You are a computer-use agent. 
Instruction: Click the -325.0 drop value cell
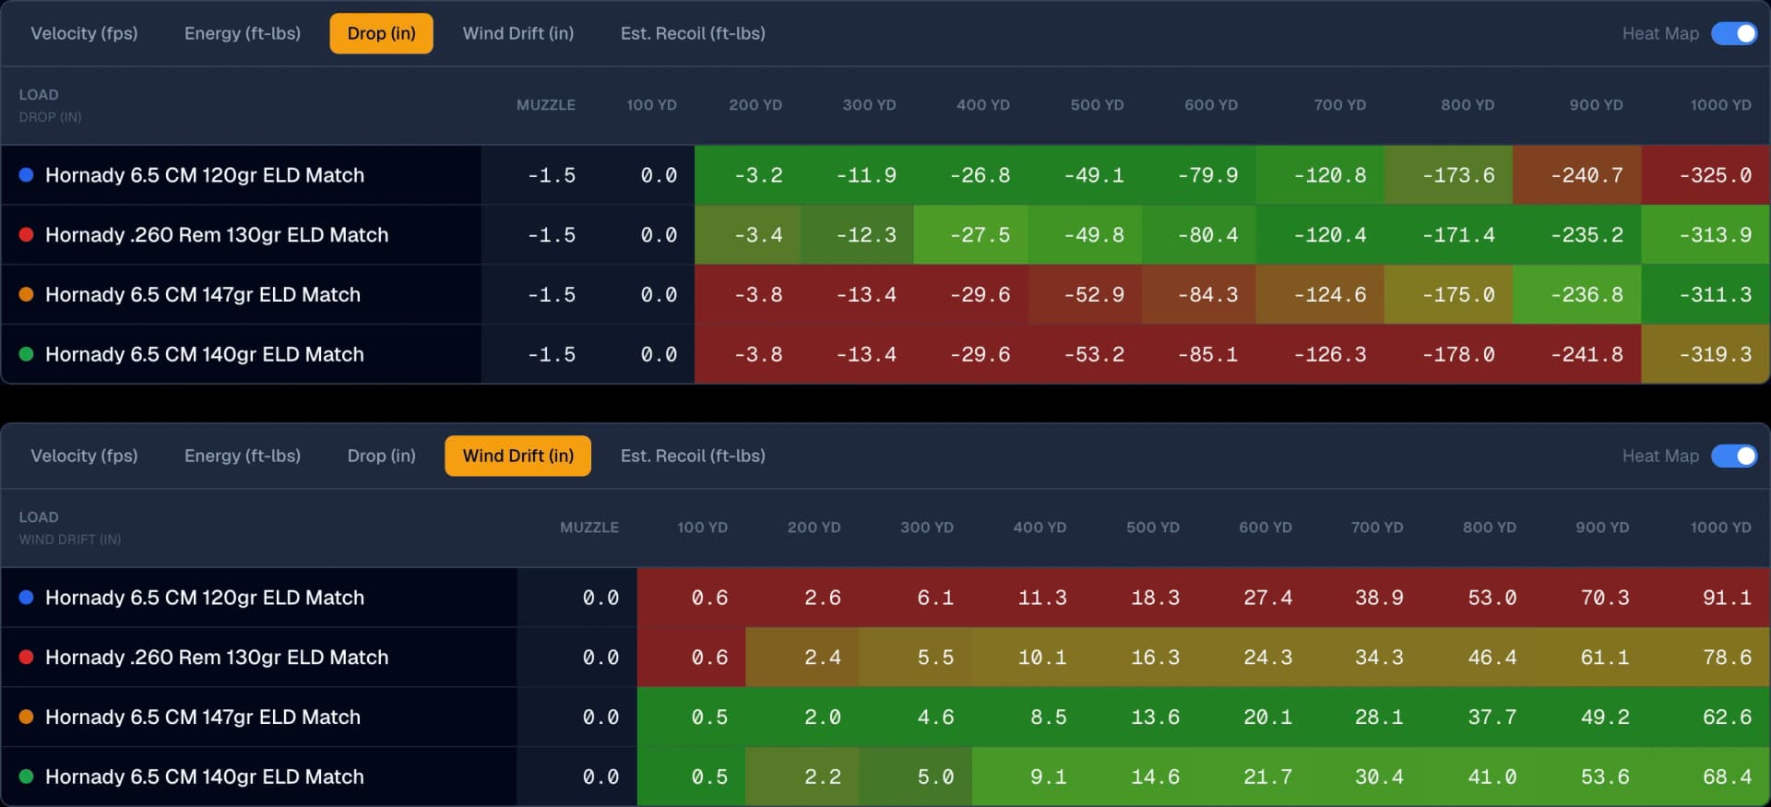(1706, 175)
